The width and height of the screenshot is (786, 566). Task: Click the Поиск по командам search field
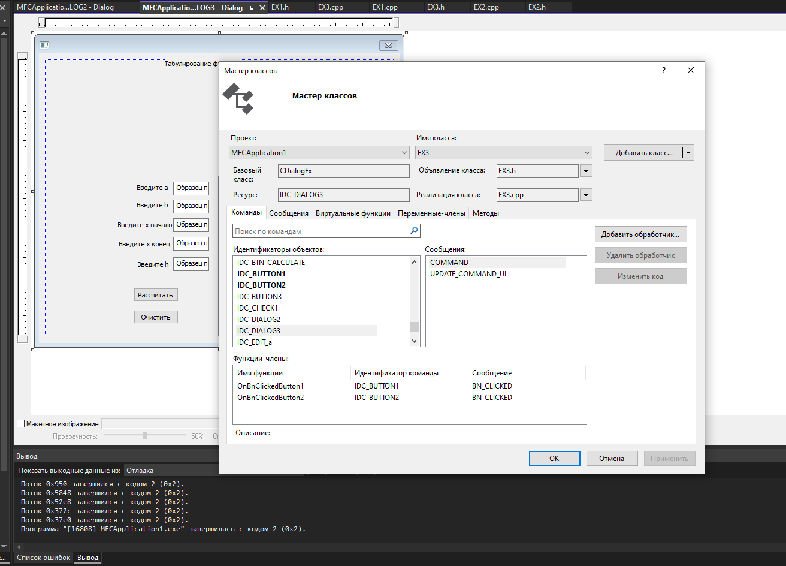pos(327,231)
